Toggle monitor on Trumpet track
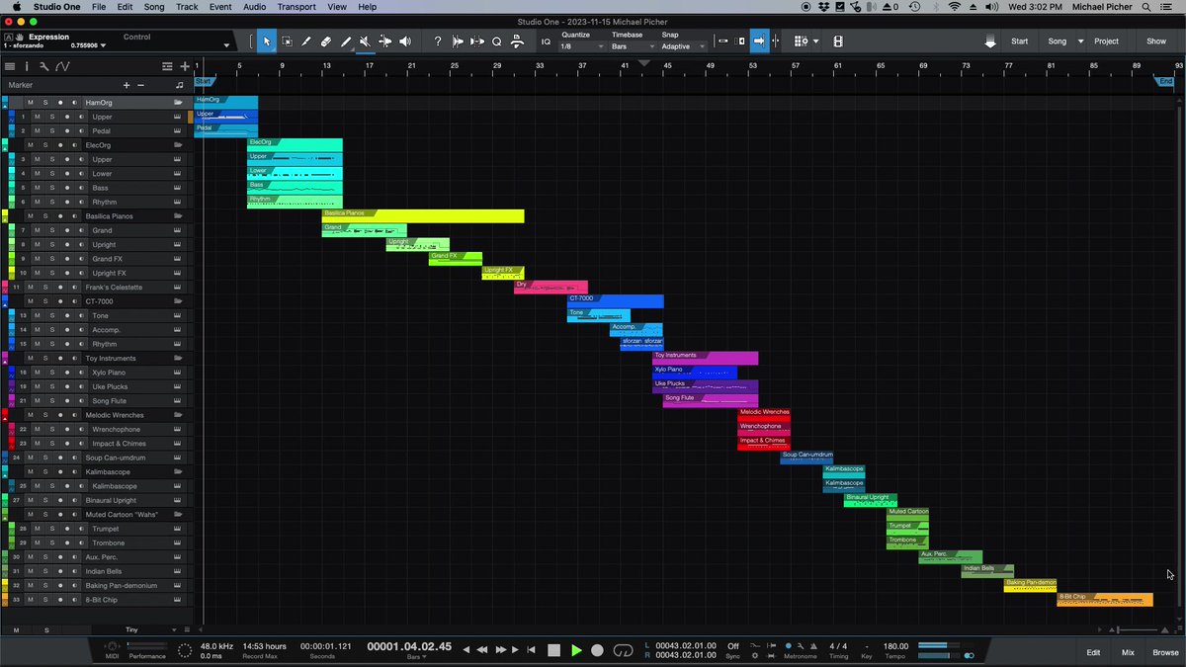The image size is (1186, 667). pyautogui.click(x=82, y=529)
